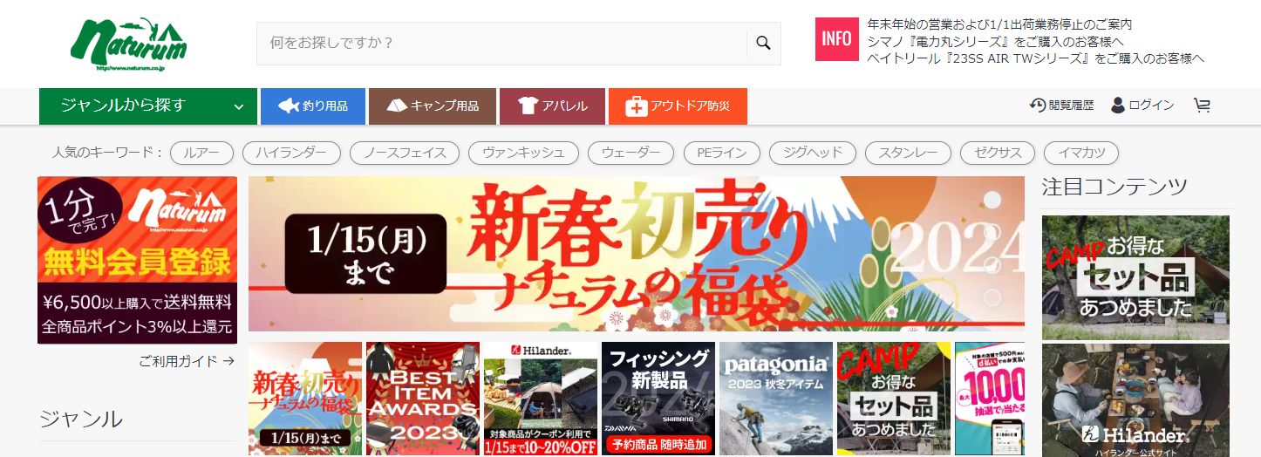Select the ヴァンキッシュ keyword chip

pyautogui.click(x=523, y=153)
